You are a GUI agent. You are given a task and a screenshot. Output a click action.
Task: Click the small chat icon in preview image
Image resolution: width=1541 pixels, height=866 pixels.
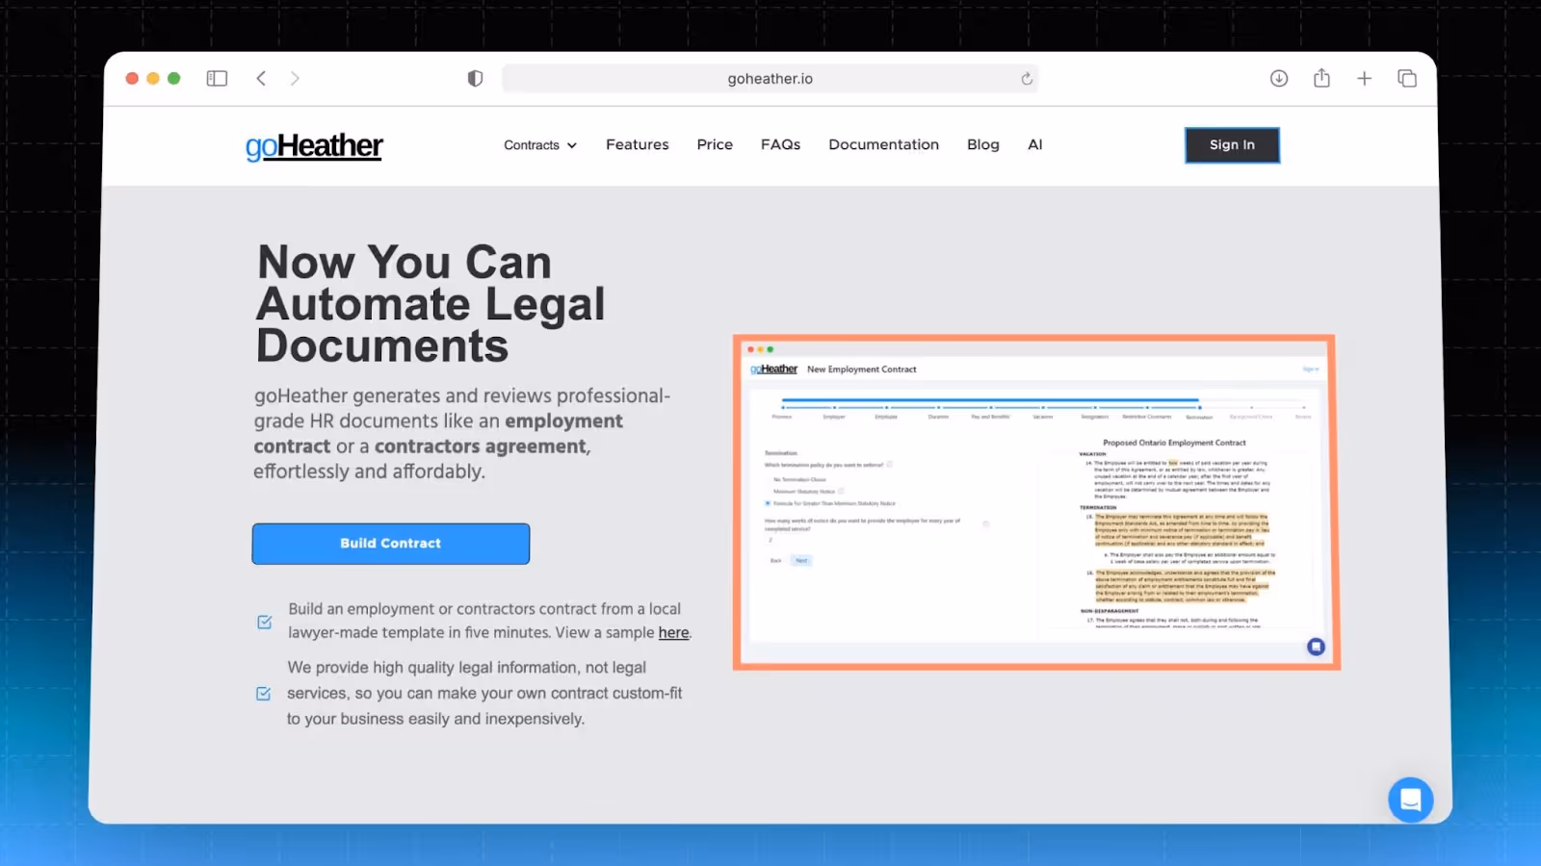(1316, 647)
